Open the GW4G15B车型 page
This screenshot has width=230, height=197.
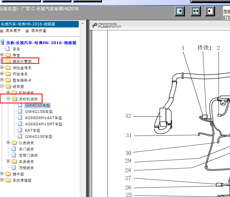pos(39,112)
